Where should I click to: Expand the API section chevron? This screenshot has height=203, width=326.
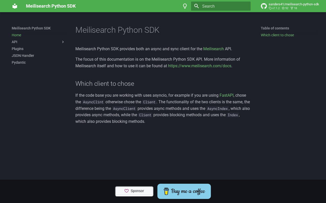tap(63, 42)
